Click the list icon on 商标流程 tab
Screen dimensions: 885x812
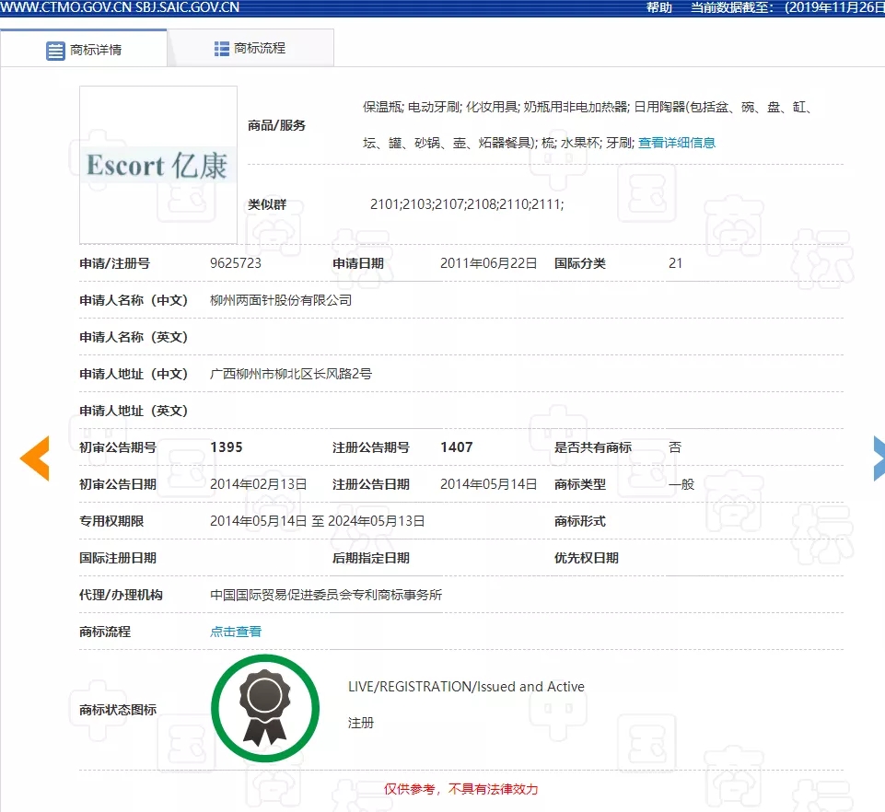coord(222,49)
